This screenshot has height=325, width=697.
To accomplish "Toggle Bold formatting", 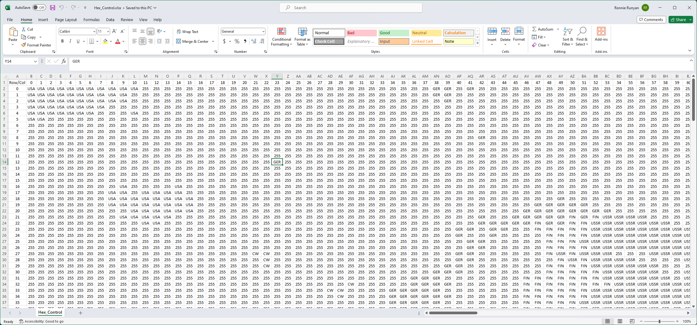I will tap(62, 41).
